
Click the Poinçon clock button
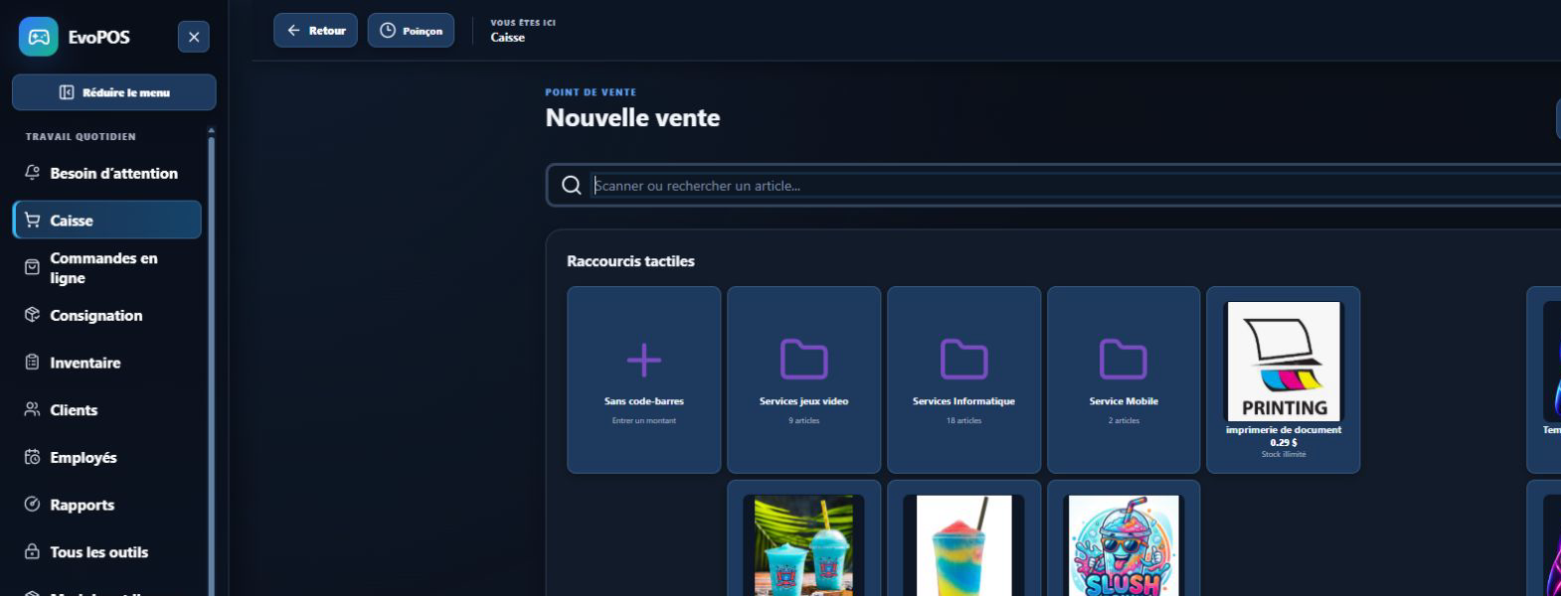click(411, 31)
